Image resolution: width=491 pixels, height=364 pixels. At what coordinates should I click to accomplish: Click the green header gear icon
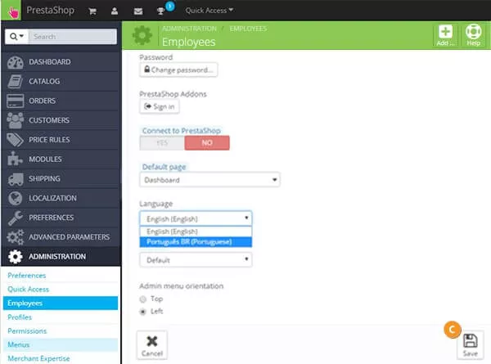click(142, 35)
